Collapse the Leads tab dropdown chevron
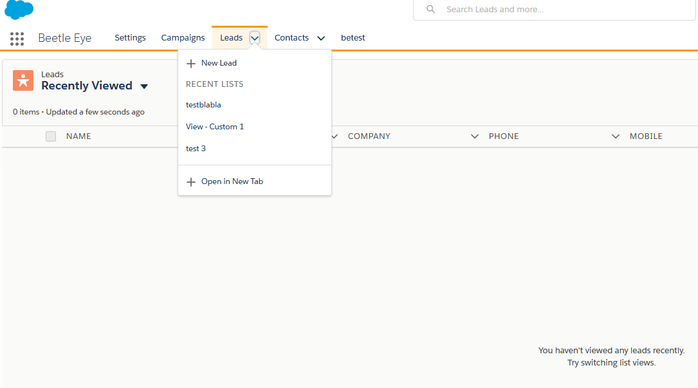The image size is (698, 388). 255,38
